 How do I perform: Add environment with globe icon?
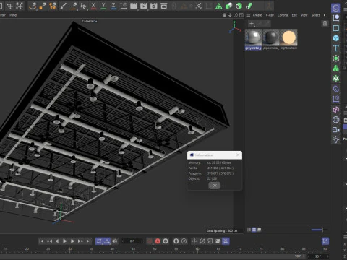(336, 120)
